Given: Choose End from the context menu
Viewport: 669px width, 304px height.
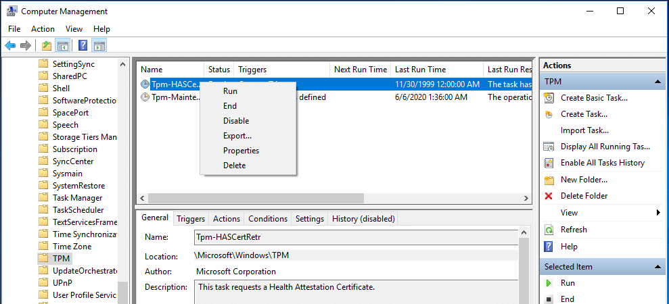Looking at the screenshot, I should point(248,106).
